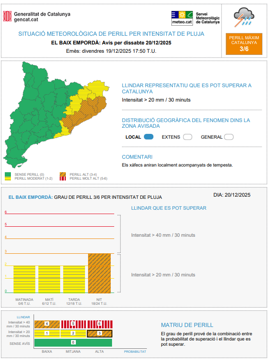Select the GENERAL distribution toggle
Viewport: 272px width, 361px height.
coord(229,137)
